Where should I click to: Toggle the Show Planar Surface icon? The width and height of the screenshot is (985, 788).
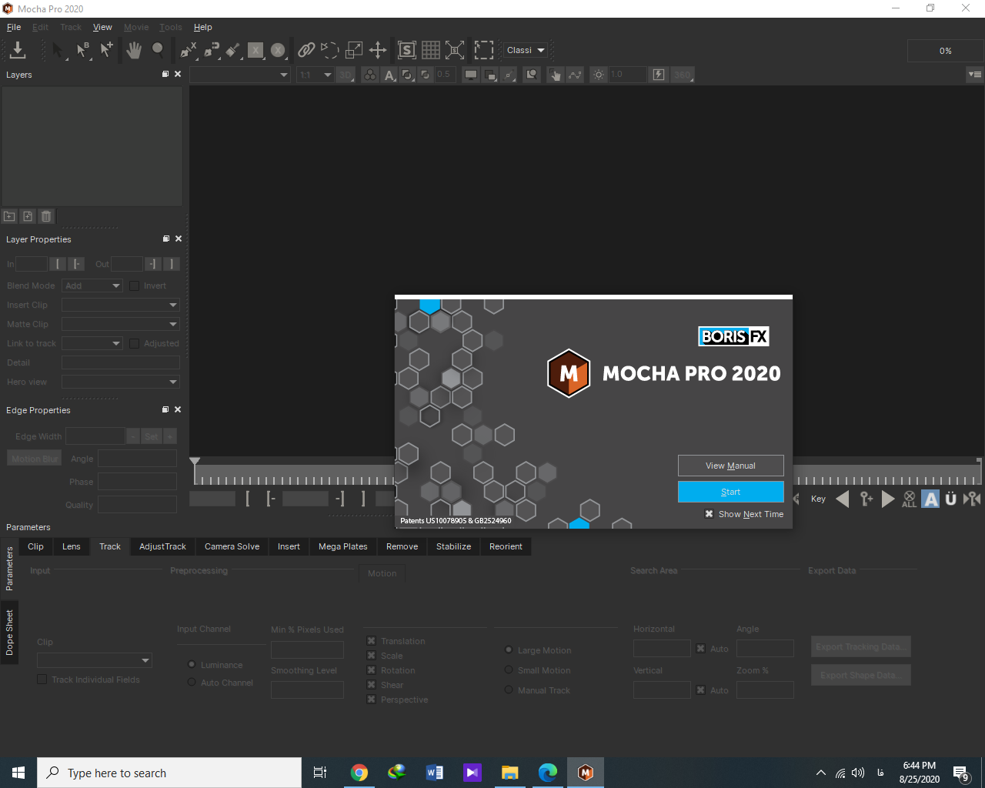[407, 50]
